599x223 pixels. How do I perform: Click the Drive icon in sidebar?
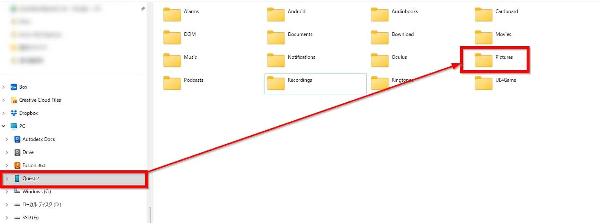click(x=17, y=152)
